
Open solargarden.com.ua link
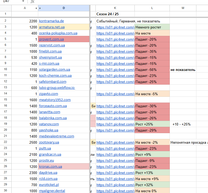pyautogui.click(x=55, y=70)
